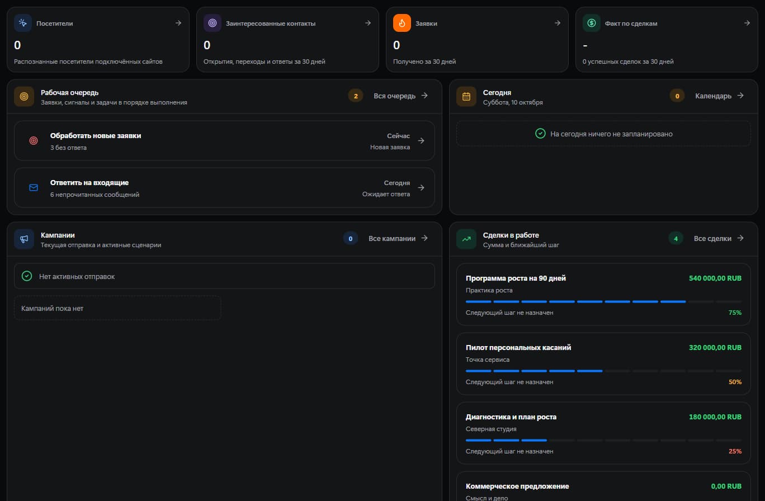Image resolution: width=765 pixels, height=501 pixels.
Task: Open Все кампании link
Action: pos(398,238)
